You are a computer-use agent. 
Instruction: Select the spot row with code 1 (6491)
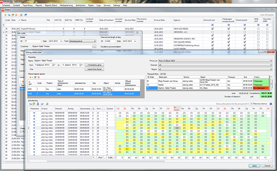coord(84,89)
